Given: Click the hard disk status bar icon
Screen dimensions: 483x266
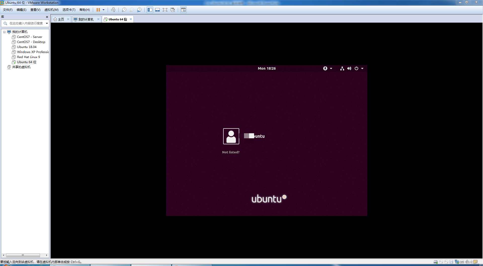Looking at the screenshot, I should point(436,262).
